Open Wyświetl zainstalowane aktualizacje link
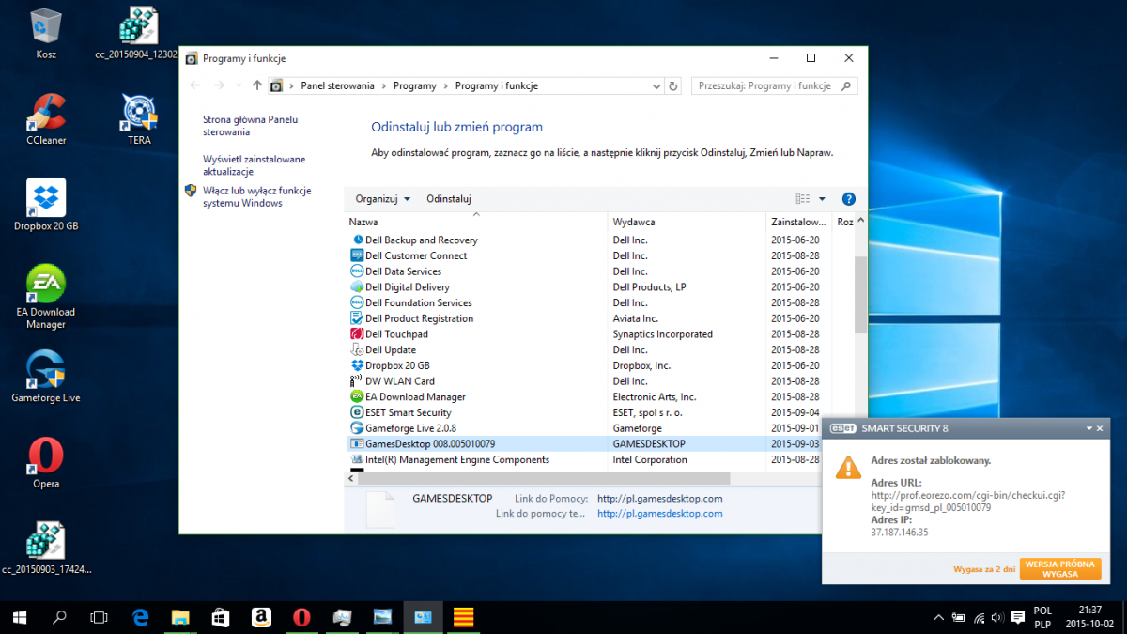 pyautogui.click(x=254, y=165)
